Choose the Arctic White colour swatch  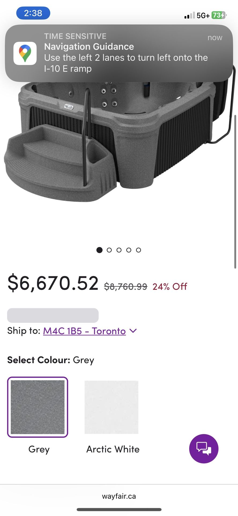(111, 407)
